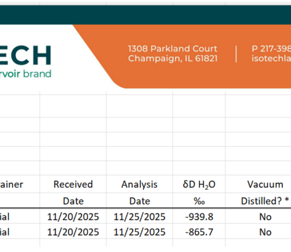Screen dimensions: 291x252
Task: Select first row Analysis 11/25/2025 cell
Action: (x=140, y=217)
